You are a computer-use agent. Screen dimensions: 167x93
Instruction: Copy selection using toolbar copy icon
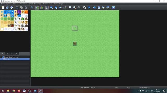point(21,7)
